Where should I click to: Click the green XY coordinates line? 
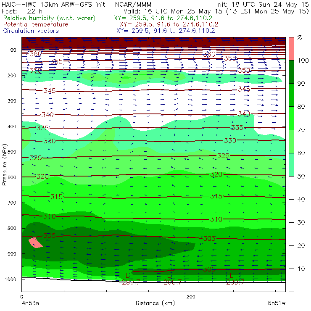tap(163, 18)
